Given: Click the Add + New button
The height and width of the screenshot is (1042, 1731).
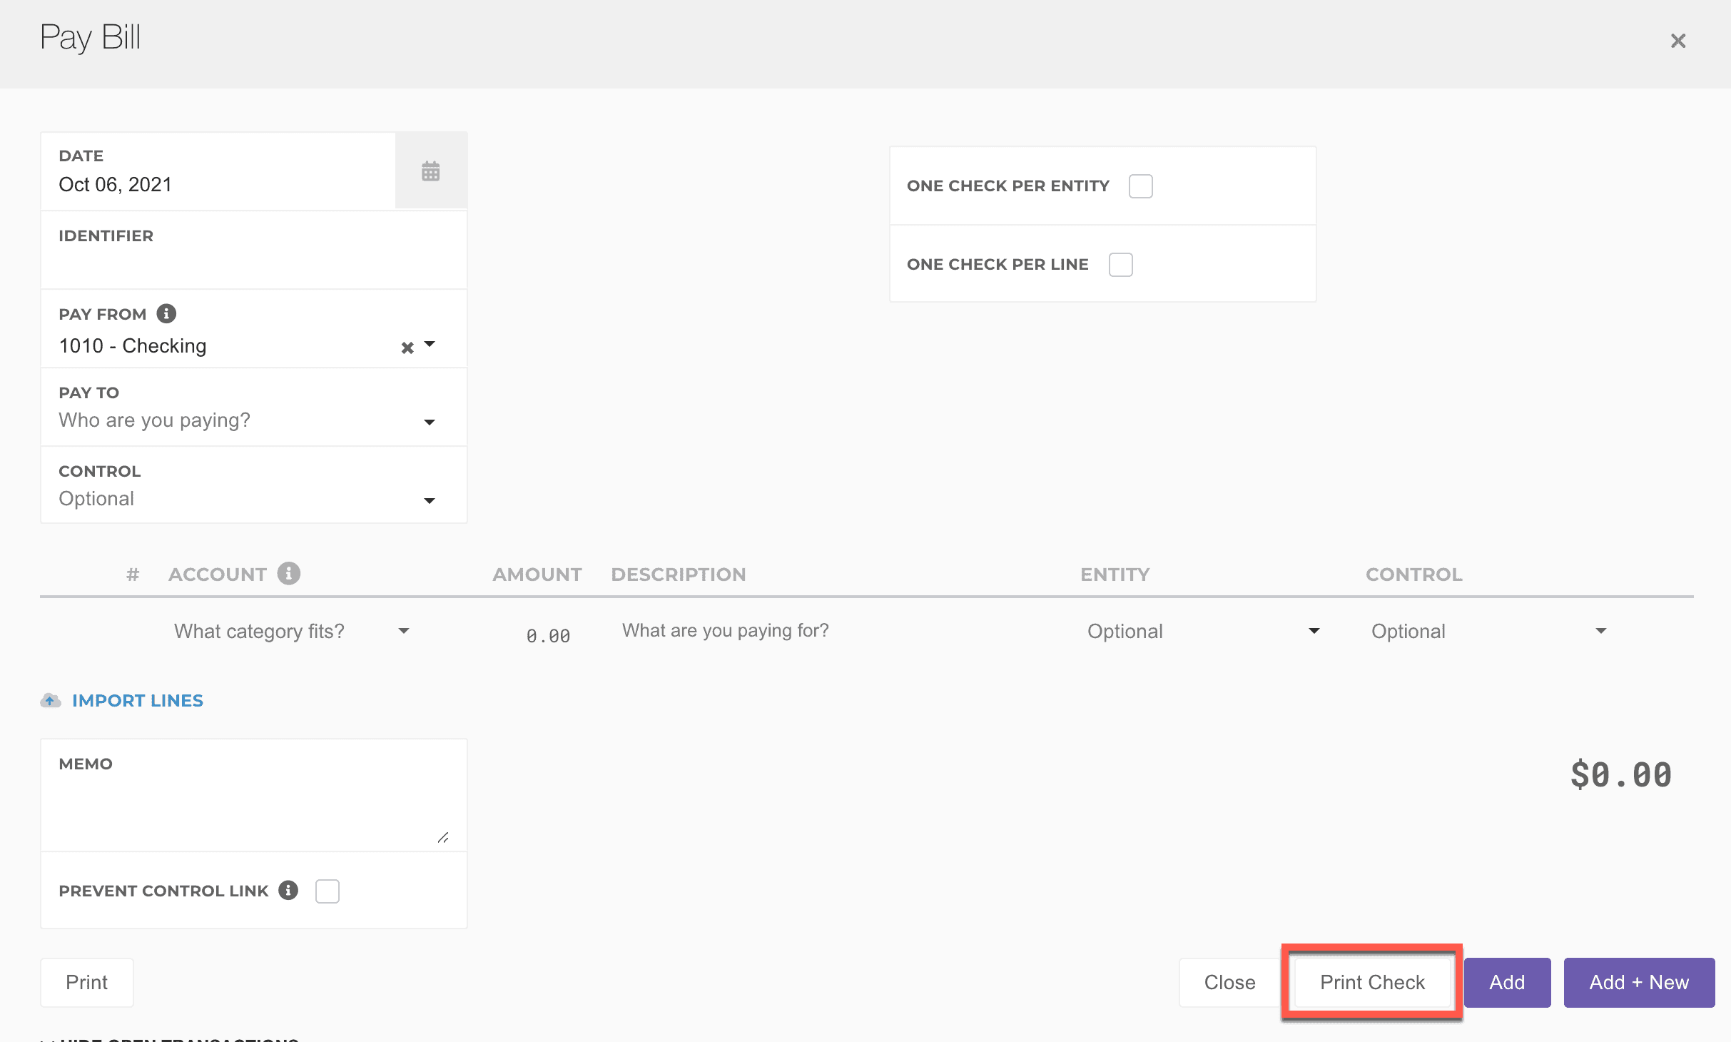Looking at the screenshot, I should pyautogui.click(x=1638, y=983).
